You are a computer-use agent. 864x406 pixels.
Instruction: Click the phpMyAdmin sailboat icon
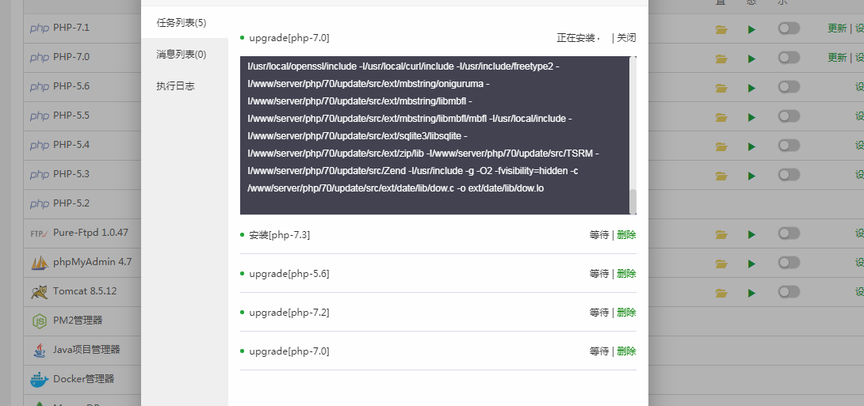tap(40, 263)
